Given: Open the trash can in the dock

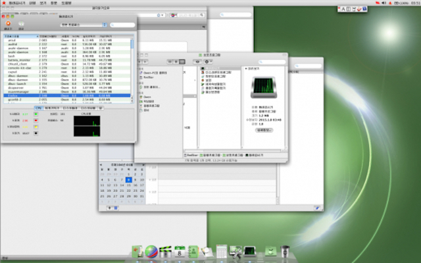Looking at the screenshot, I should [285, 251].
